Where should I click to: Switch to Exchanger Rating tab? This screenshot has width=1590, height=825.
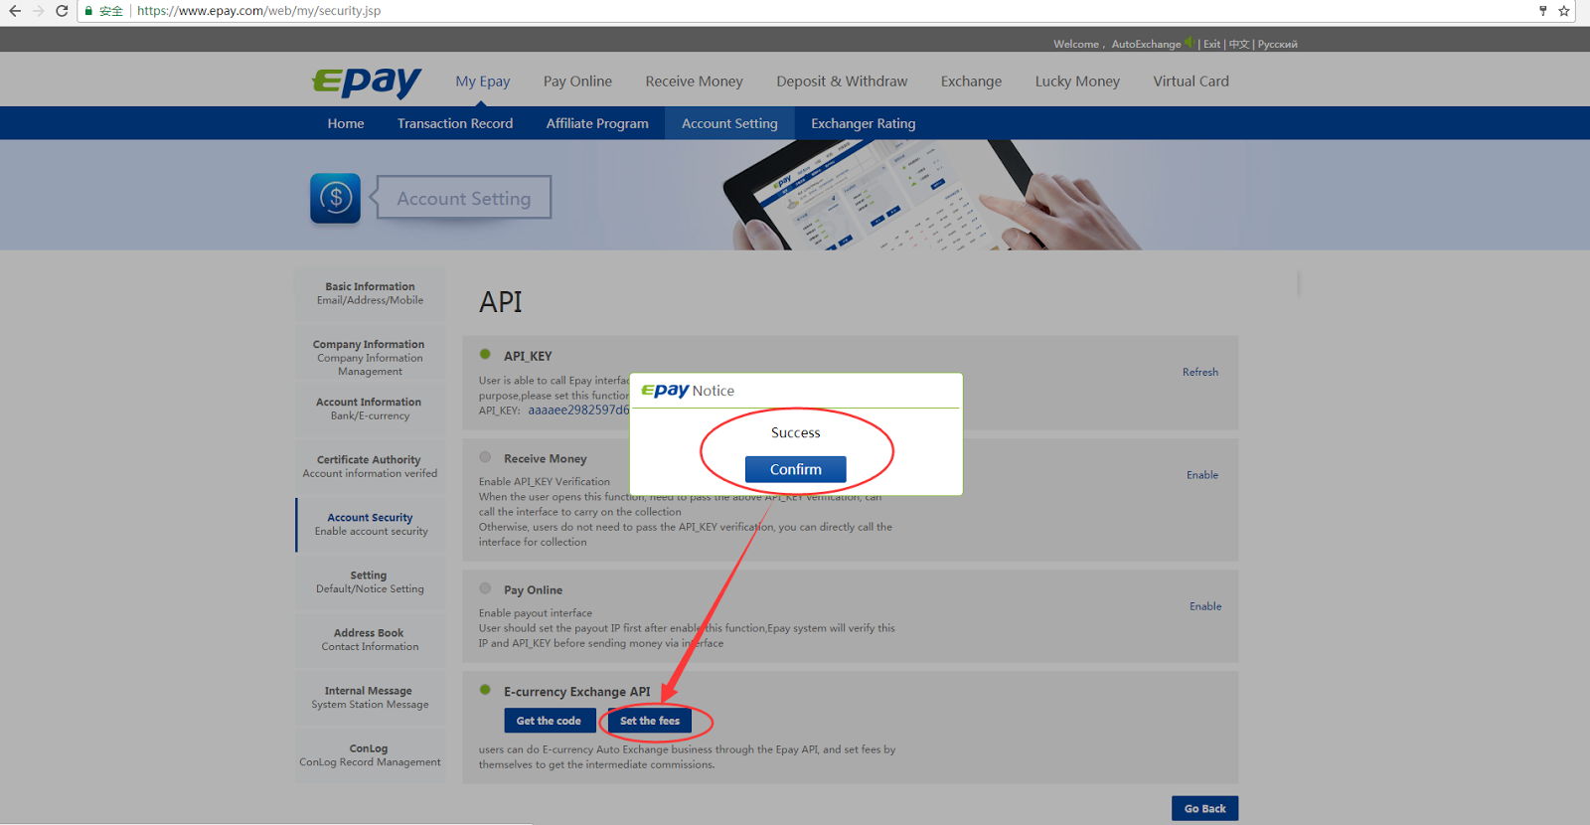863,123
